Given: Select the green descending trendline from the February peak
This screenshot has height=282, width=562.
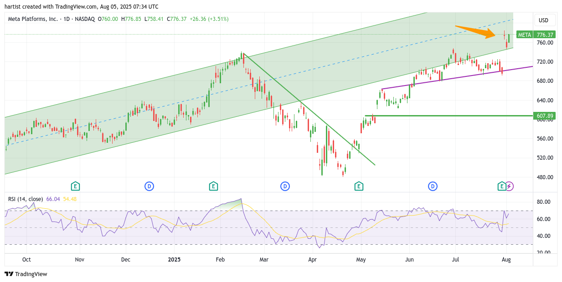Looking at the screenshot, I should pyautogui.click(x=310, y=110).
